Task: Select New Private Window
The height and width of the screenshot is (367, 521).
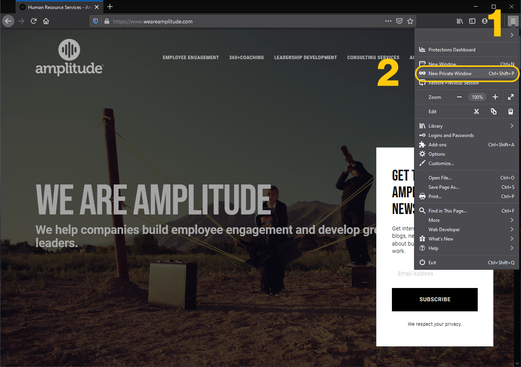Action: tap(466, 73)
